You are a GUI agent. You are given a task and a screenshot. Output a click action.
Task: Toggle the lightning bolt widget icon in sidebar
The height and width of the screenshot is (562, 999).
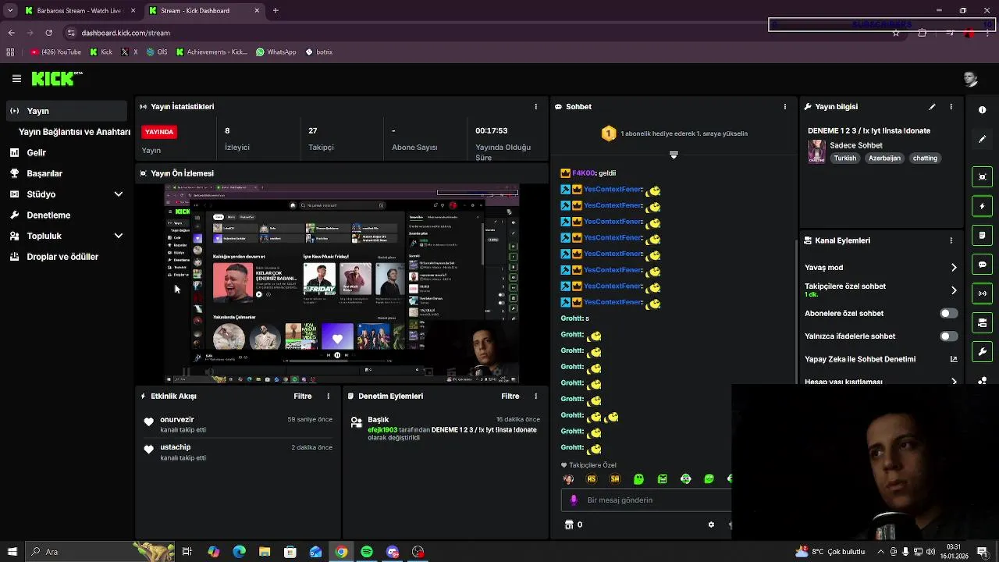983,206
